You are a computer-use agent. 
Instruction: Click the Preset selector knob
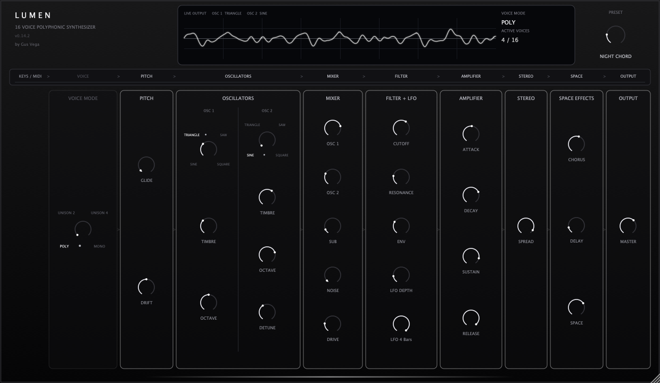[616, 36]
